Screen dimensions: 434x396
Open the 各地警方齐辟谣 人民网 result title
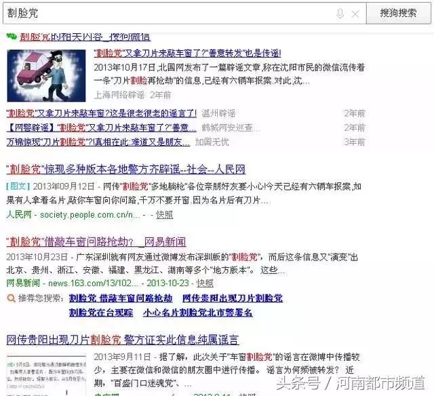(126, 169)
